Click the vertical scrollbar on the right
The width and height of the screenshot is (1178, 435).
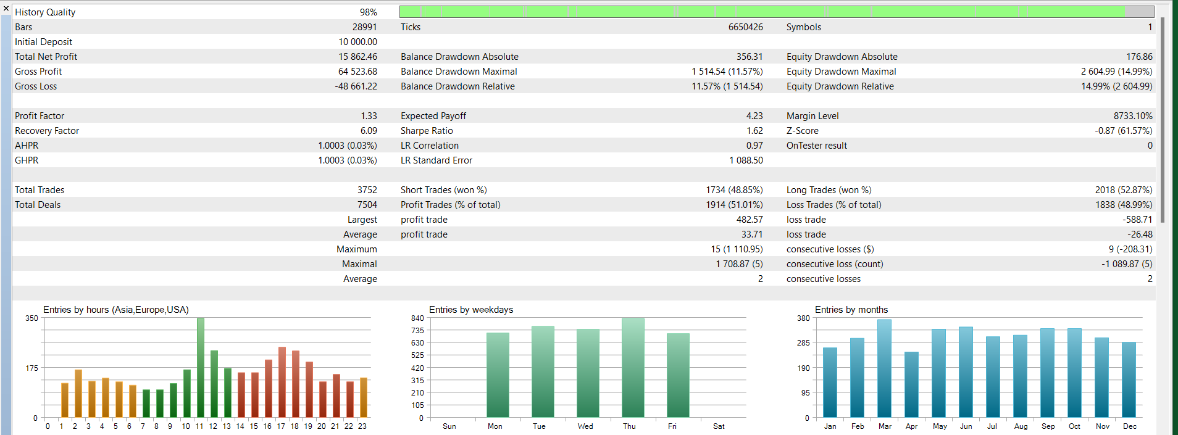1163,120
